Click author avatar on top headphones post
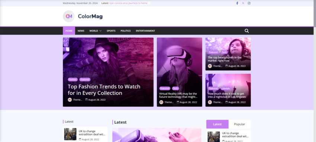This screenshot has height=142, width=316. point(210,66)
